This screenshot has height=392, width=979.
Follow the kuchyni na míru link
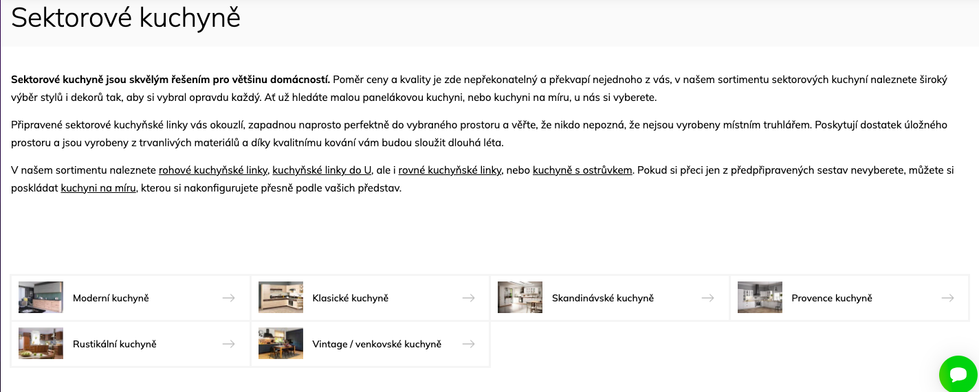coord(98,187)
